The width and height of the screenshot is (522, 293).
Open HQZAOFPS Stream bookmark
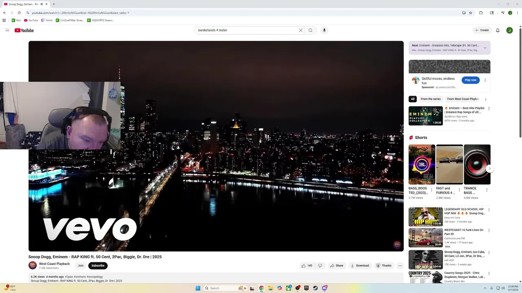(101, 20)
